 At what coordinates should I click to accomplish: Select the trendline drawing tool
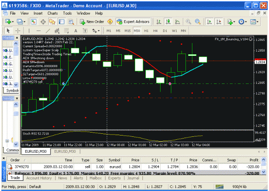pyautogui.click(x=48, y=31)
